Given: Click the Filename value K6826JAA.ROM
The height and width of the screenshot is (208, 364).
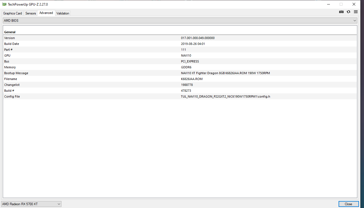Looking at the screenshot, I should pyautogui.click(x=192, y=79).
